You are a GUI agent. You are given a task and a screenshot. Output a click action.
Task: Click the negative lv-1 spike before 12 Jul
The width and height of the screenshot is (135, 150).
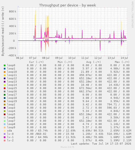point(100,46)
